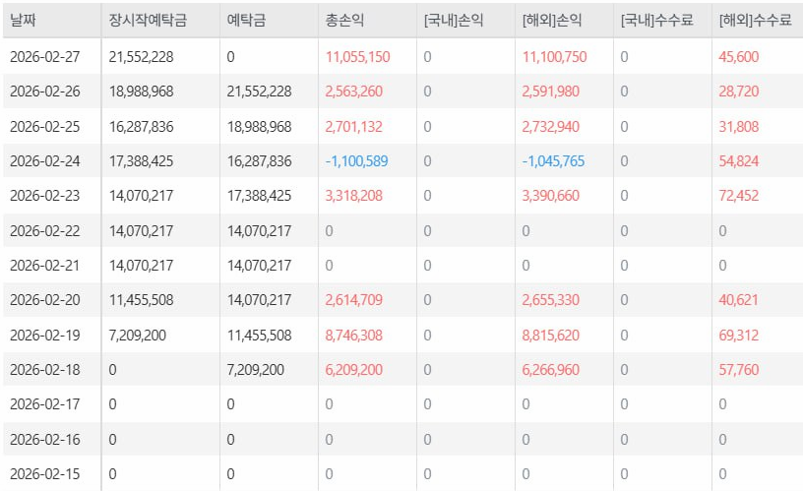Sort by the 장시작예탁금 column header

pyautogui.click(x=148, y=20)
